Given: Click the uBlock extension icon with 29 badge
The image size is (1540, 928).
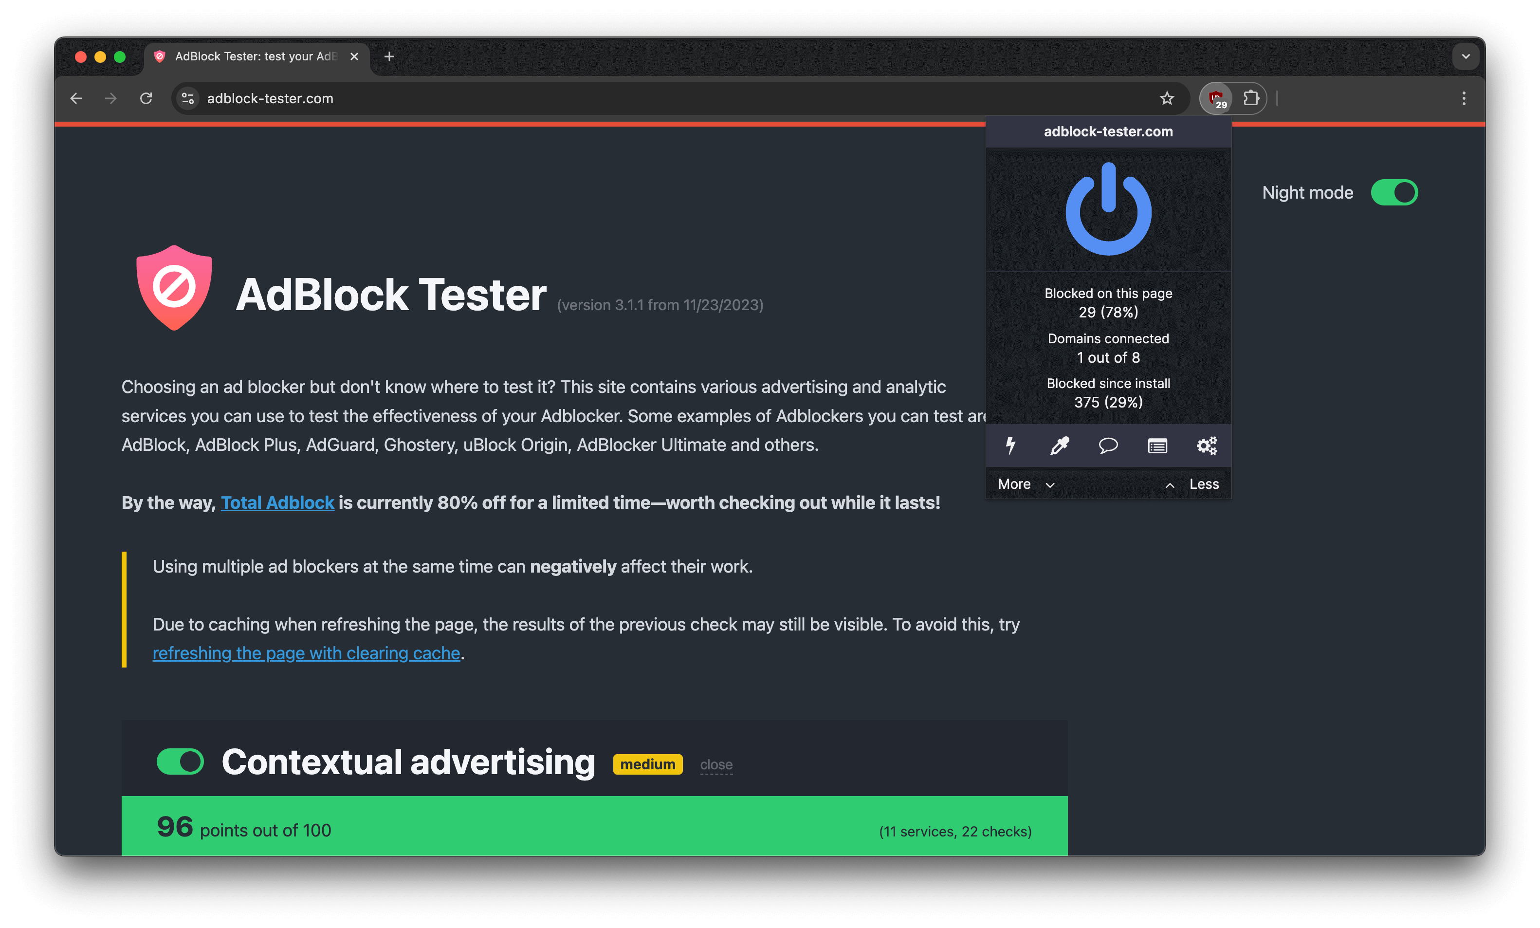Looking at the screenshot, I should pyautogui.click(x=1216, y=98).
